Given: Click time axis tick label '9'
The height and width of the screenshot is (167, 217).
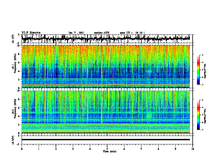Looking at the screenshot, I should pos(175,149).
